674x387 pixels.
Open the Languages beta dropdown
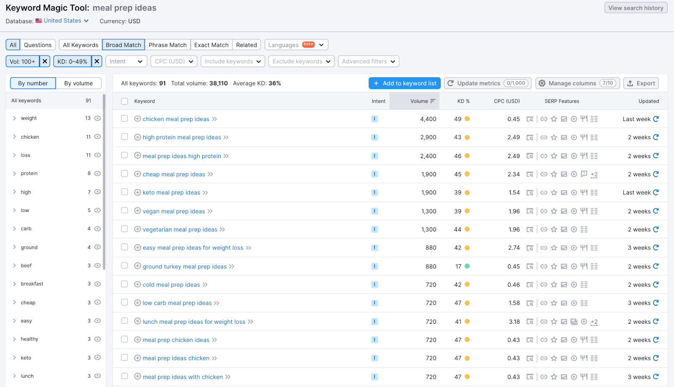point(296,44)
